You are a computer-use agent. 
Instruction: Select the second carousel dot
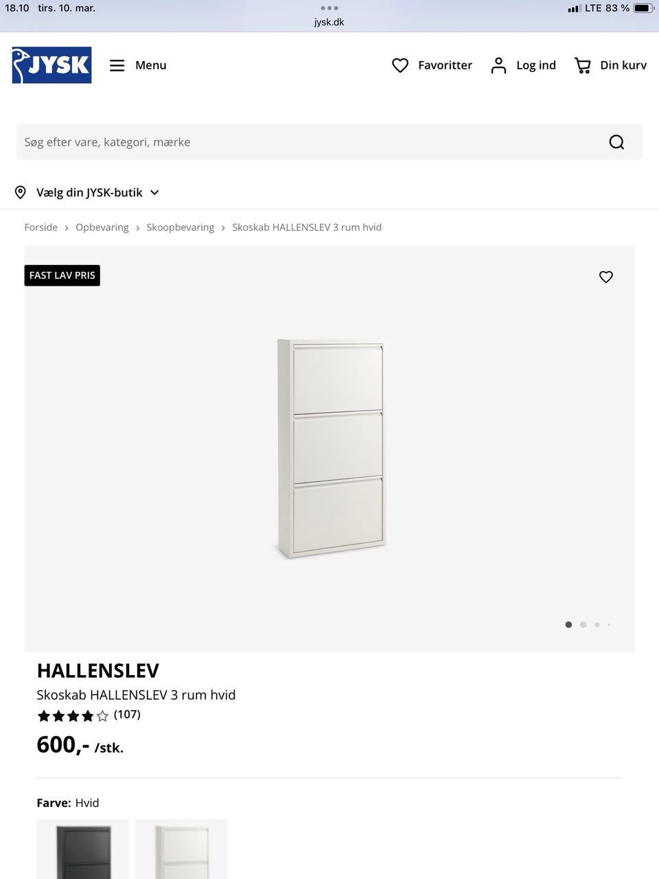click(x=583, y=625)
